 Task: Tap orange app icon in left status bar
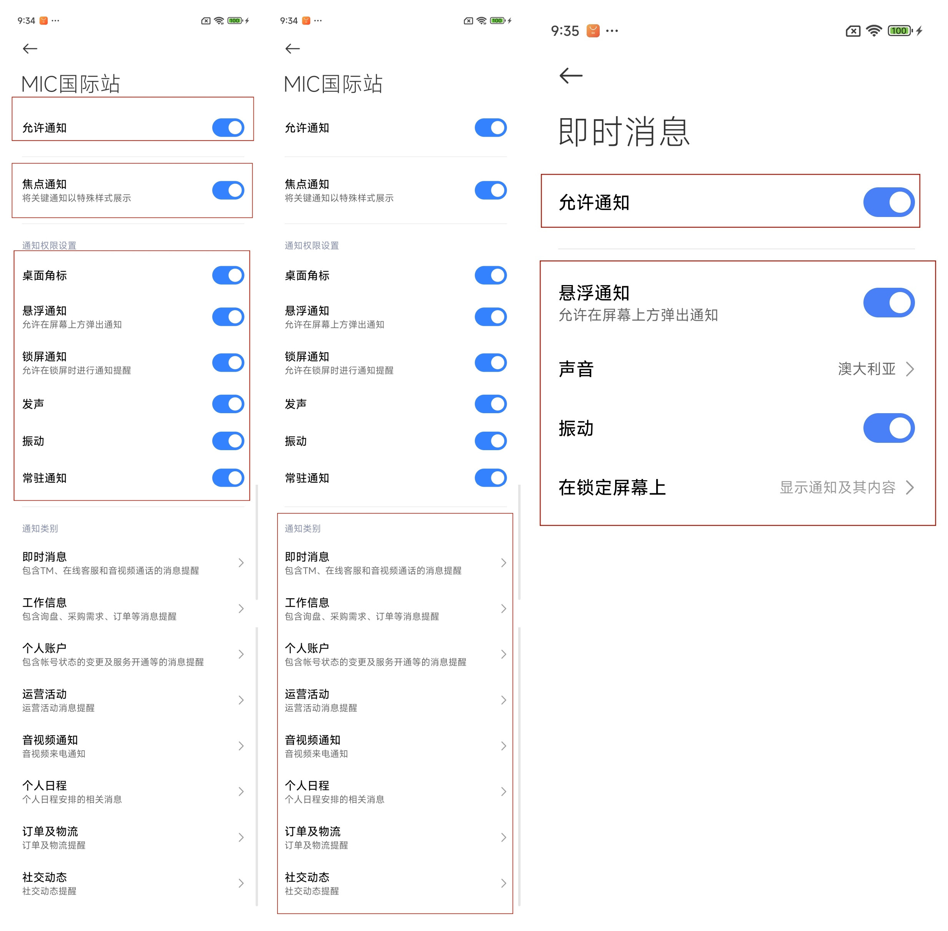(43, 20)
